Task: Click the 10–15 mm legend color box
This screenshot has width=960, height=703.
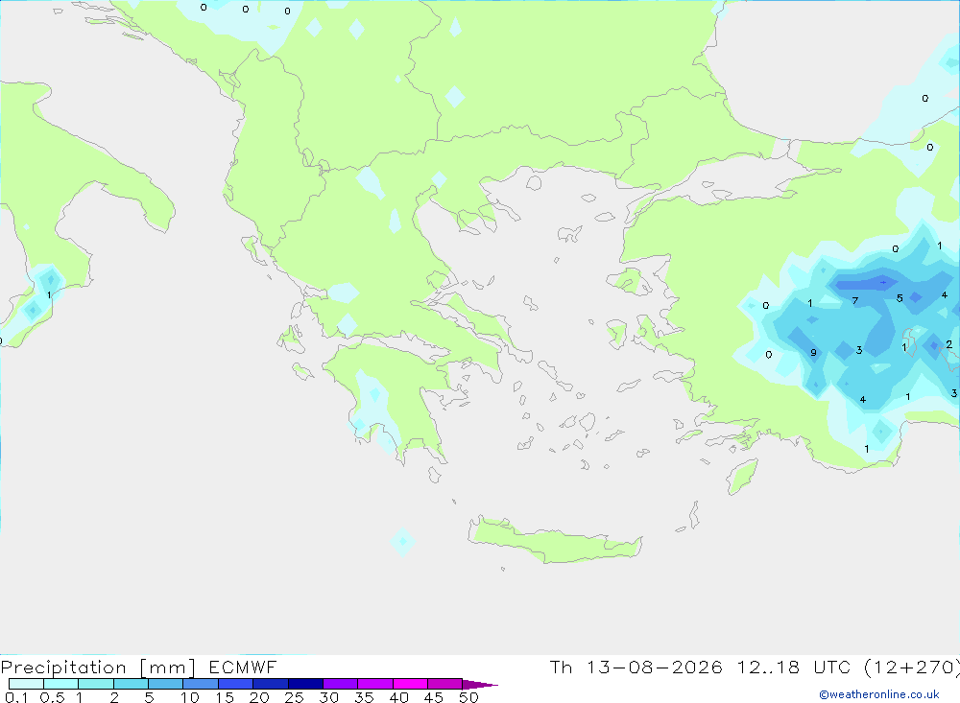Action: click(x=201, y=684)
